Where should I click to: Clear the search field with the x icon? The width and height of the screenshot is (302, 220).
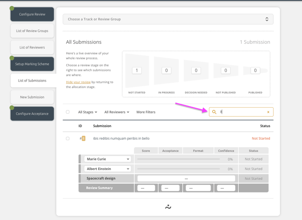point(268,112)
